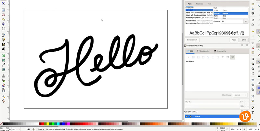The height and width of the screenshot is (131, 260).
Task: Click the horizontal canvas scrollbar
Action: 96,121
